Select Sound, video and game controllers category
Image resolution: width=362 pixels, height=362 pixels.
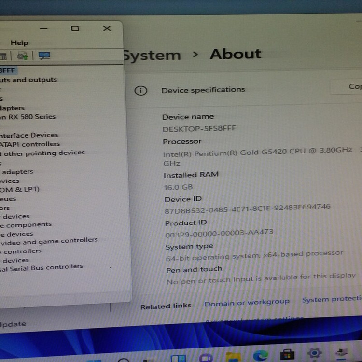[49, 241]
